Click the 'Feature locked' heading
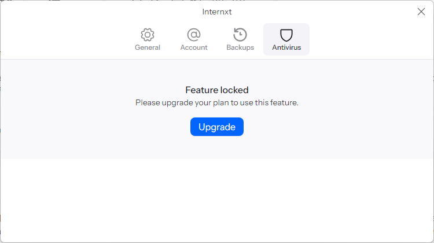This screenshot has height=243, width=434. (217, 90)
